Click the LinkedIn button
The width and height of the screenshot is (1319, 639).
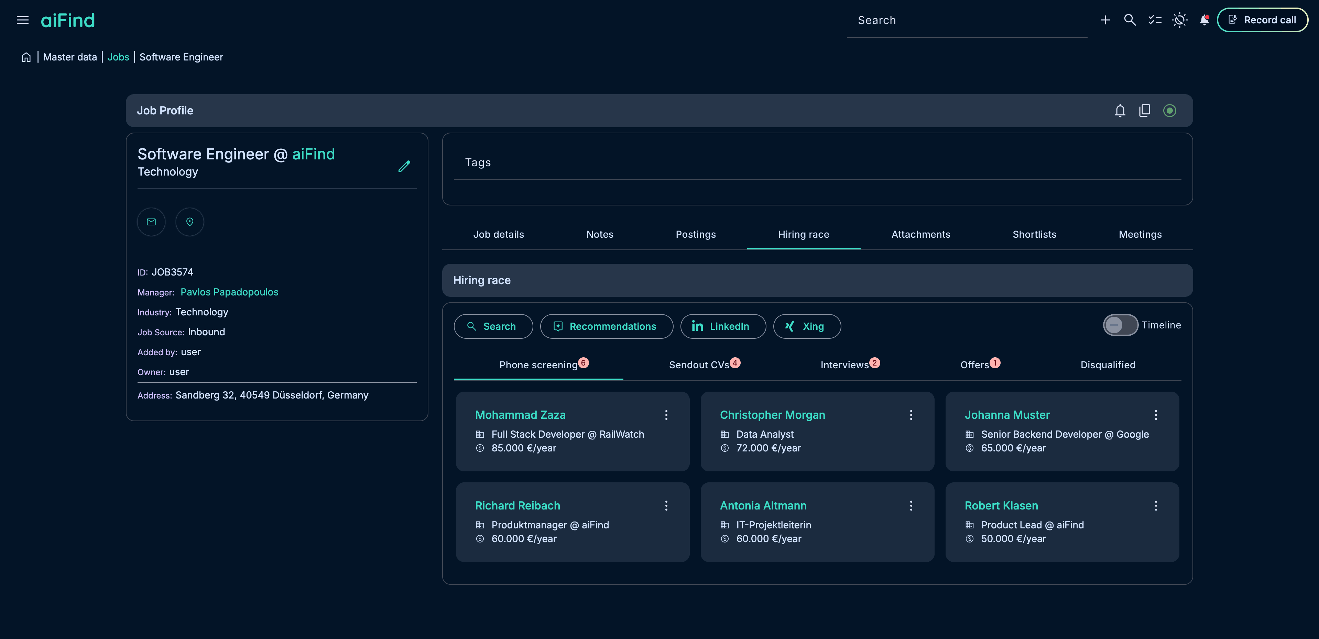[x=723, y=326]
